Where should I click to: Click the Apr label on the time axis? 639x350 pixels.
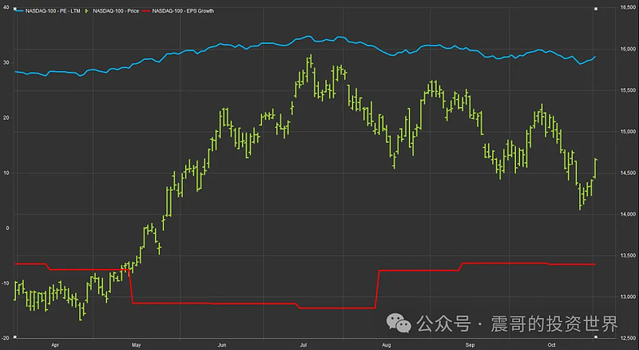[55, 345]
